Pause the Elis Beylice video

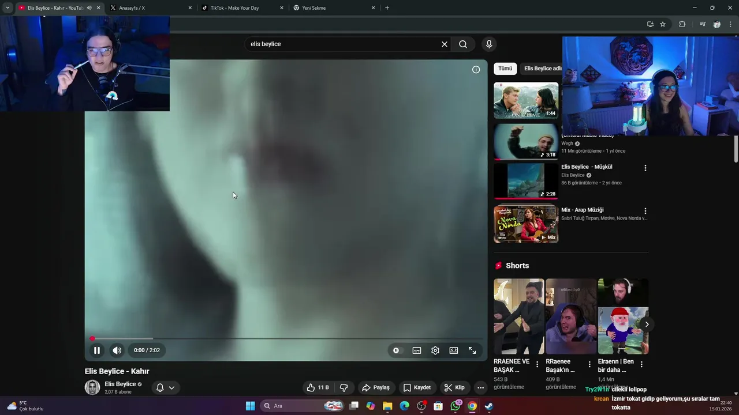(97, 350)
